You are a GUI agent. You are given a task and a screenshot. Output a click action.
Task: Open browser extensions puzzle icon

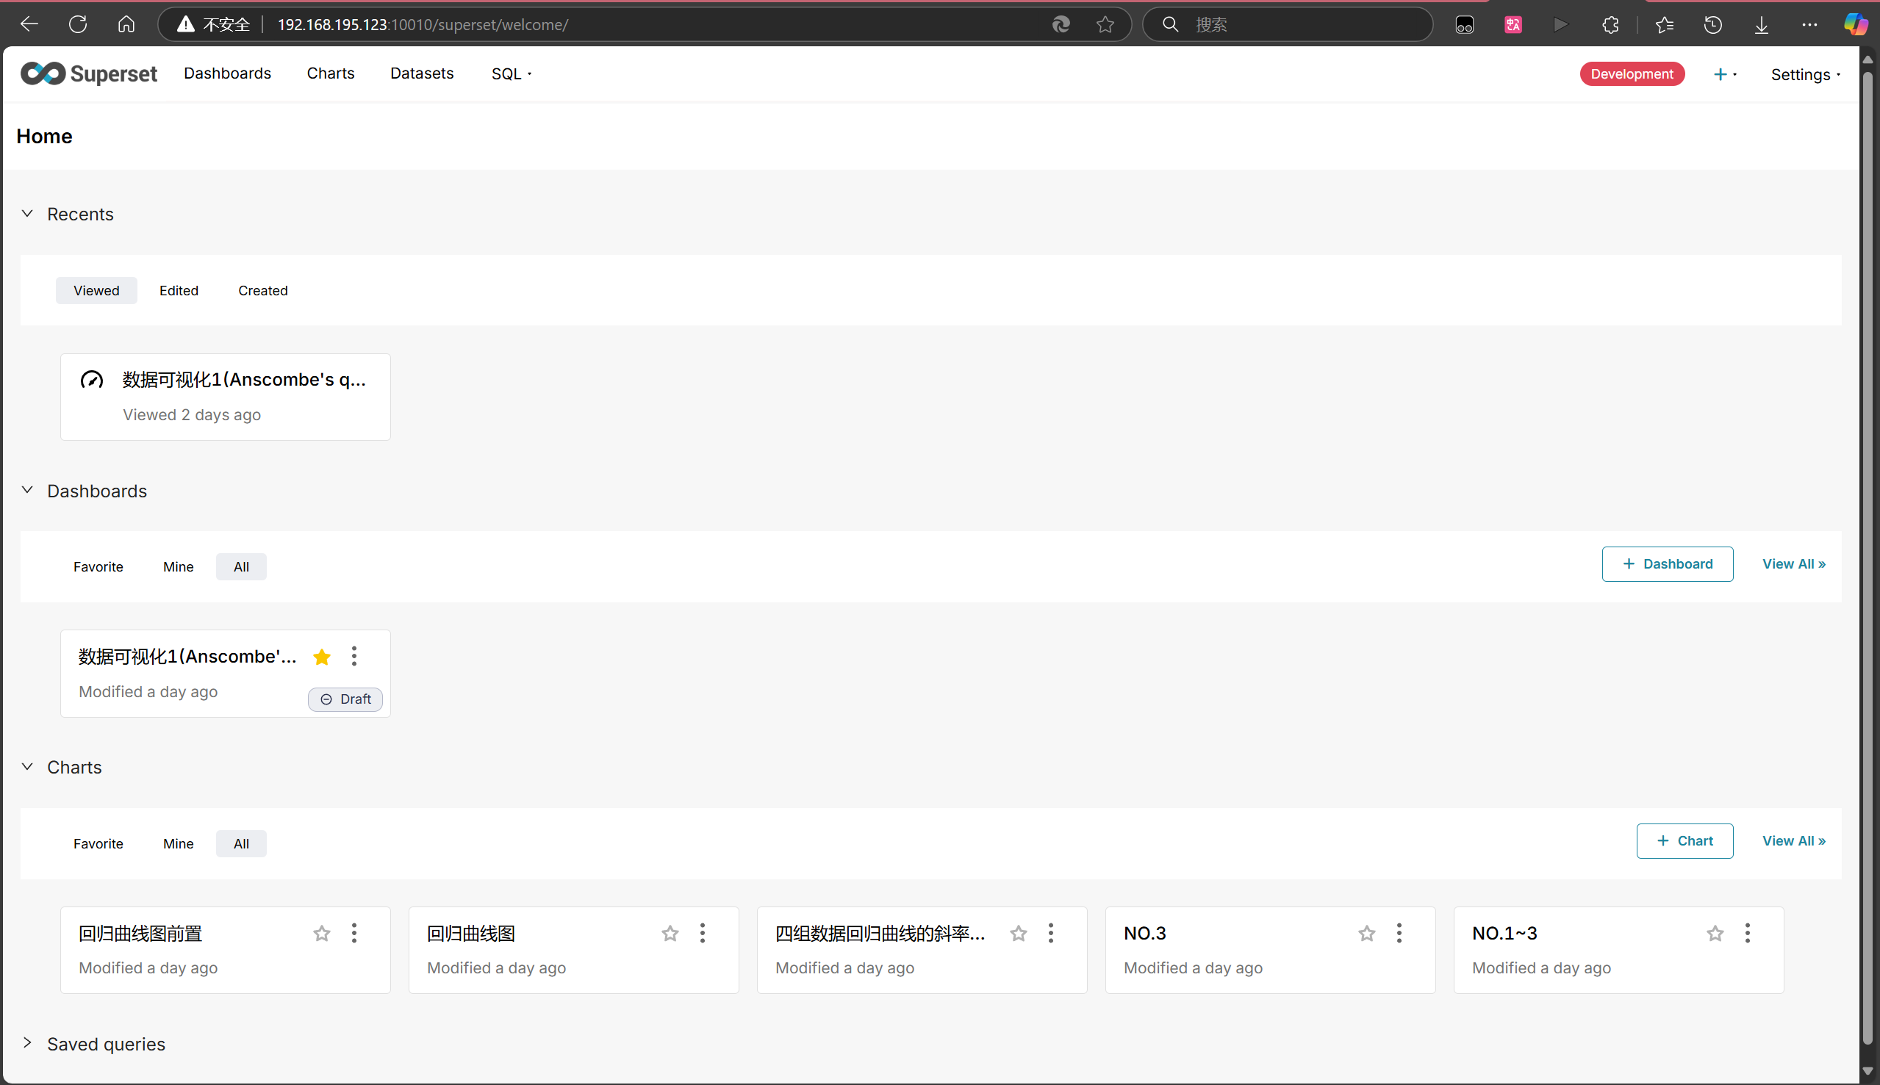click(x=1610, y=24)
